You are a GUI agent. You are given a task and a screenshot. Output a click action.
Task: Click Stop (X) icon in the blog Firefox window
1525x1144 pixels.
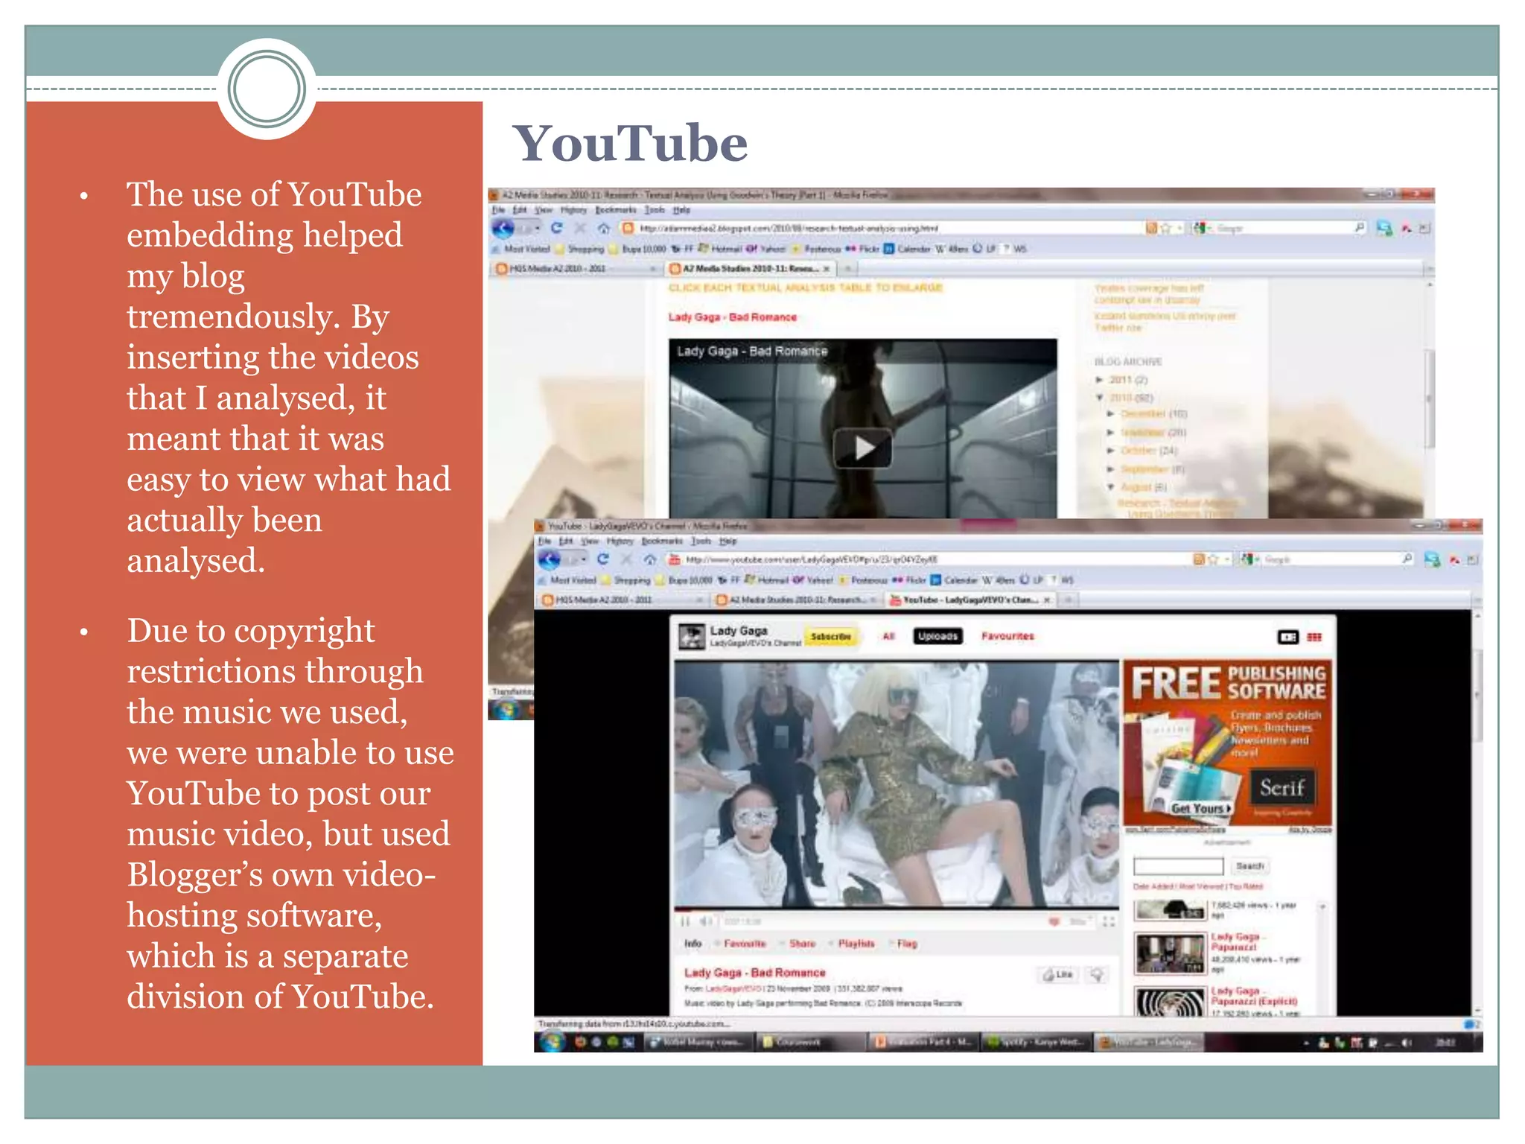tap(580, 228)
